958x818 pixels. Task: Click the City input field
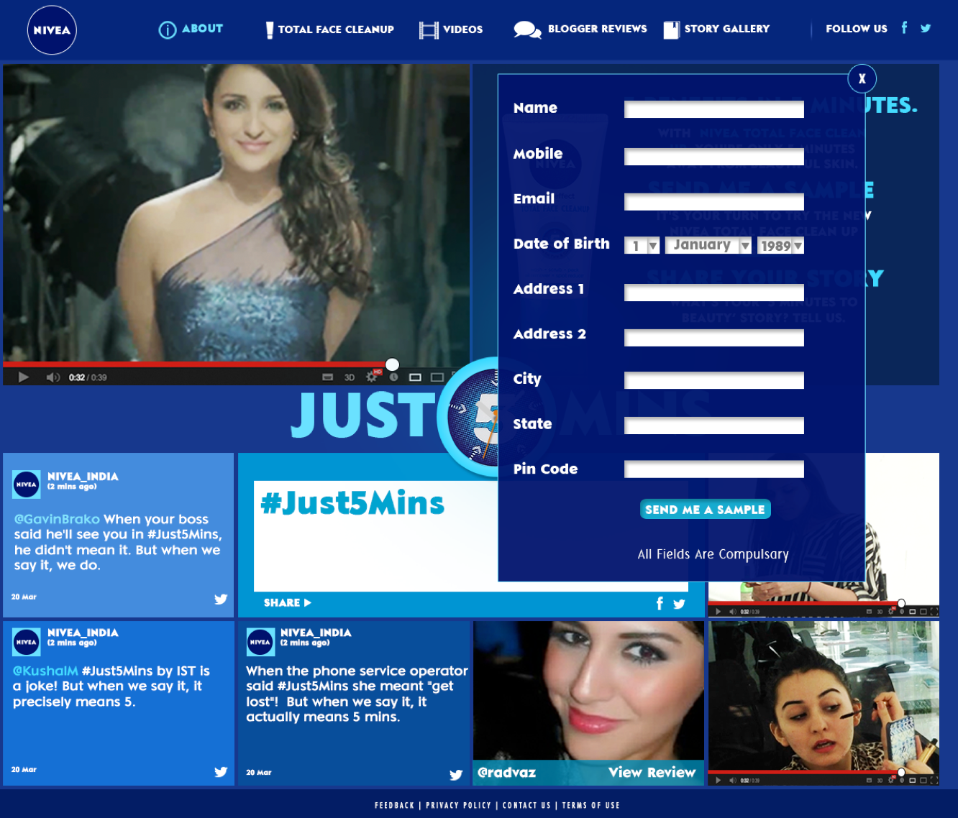coord(714,380)
